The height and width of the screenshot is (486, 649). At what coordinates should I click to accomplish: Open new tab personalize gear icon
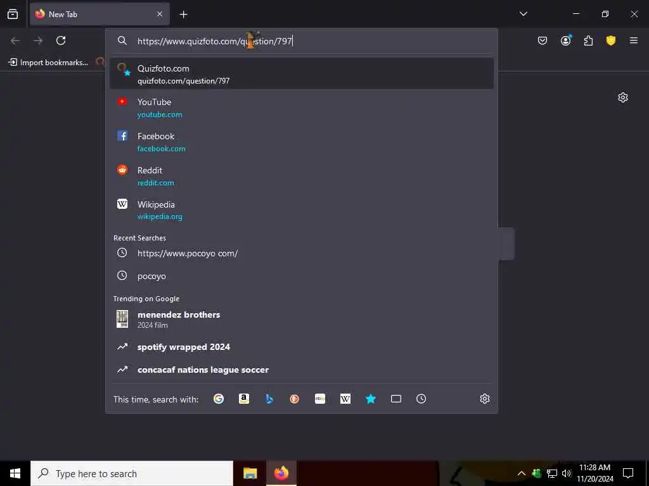(x=623, y=97)
